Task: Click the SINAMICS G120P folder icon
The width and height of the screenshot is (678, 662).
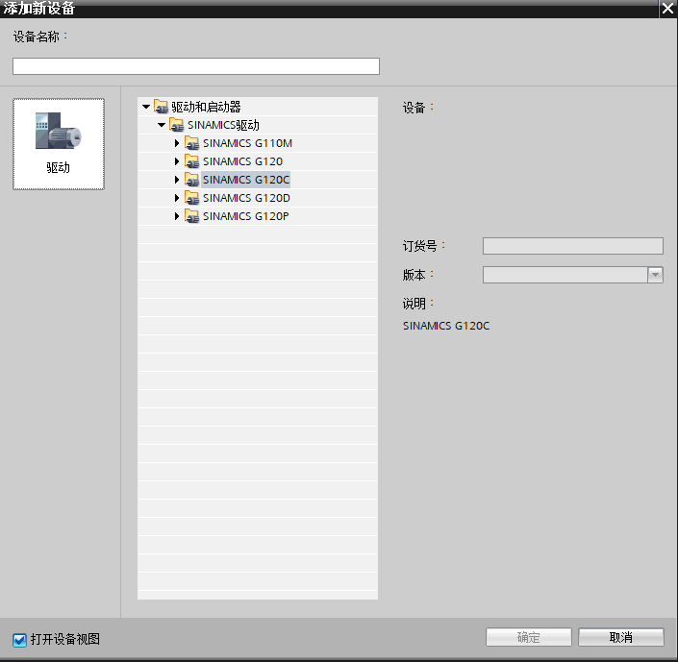Action: coord(192,216)
